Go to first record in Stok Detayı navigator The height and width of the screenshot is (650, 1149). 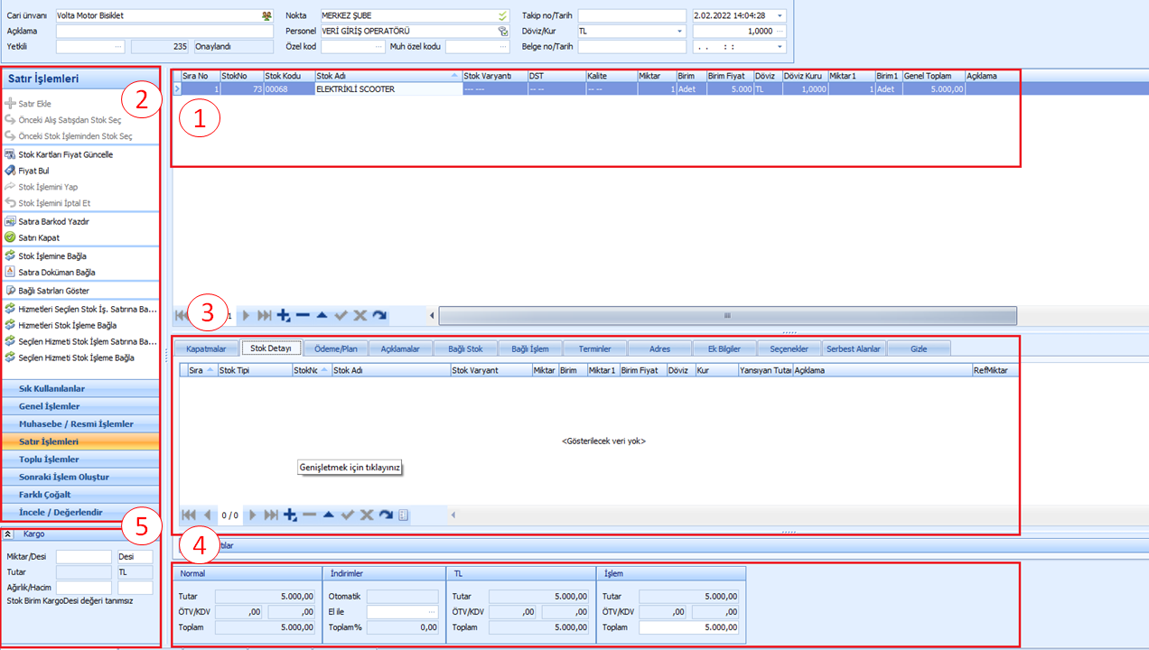tap(189, 515)
